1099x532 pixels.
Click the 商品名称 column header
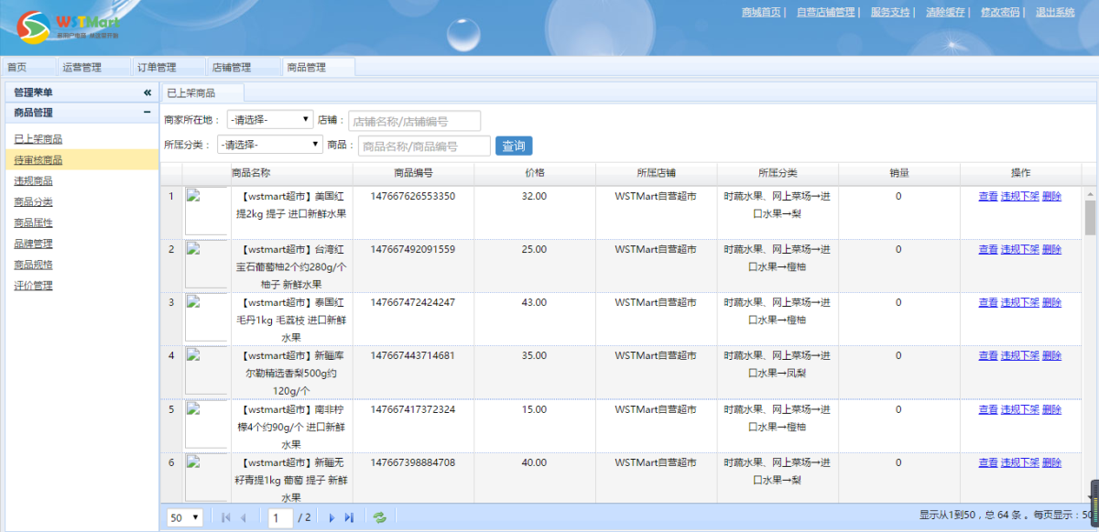coord(250,173)
